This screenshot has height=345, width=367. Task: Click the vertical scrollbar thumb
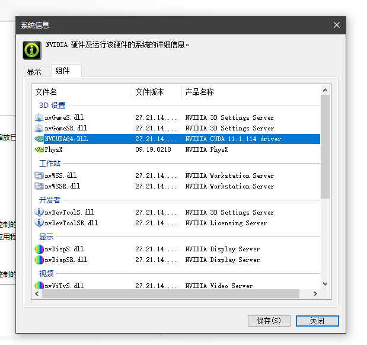325,146
